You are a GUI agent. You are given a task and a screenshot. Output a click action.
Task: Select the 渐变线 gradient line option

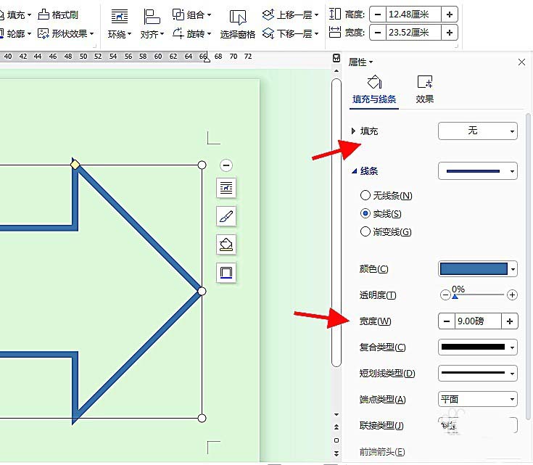pos(365,232)
